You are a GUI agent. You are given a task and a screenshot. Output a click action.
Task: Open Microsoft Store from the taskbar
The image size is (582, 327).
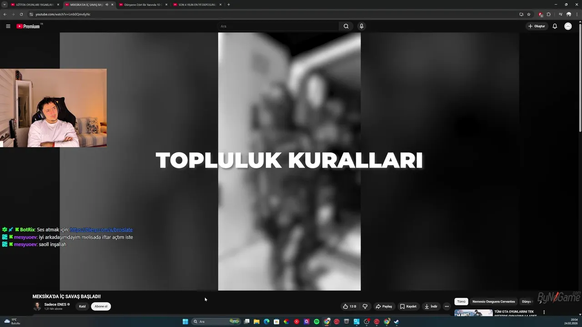[x=276, y=322]
